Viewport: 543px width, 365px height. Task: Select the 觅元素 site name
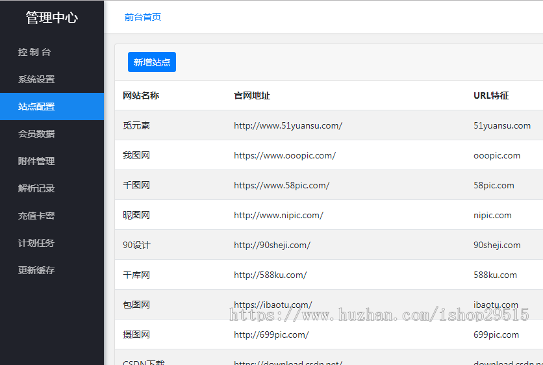(136, 125)
